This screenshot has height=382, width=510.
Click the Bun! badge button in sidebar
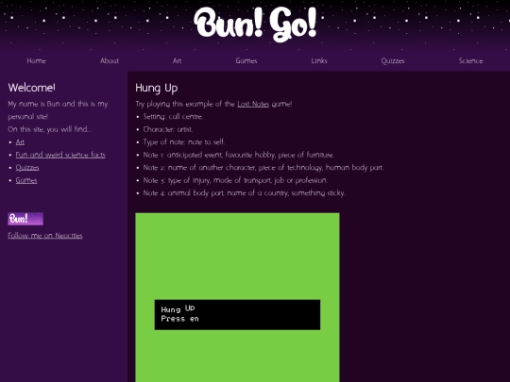(x=25, y=219)
